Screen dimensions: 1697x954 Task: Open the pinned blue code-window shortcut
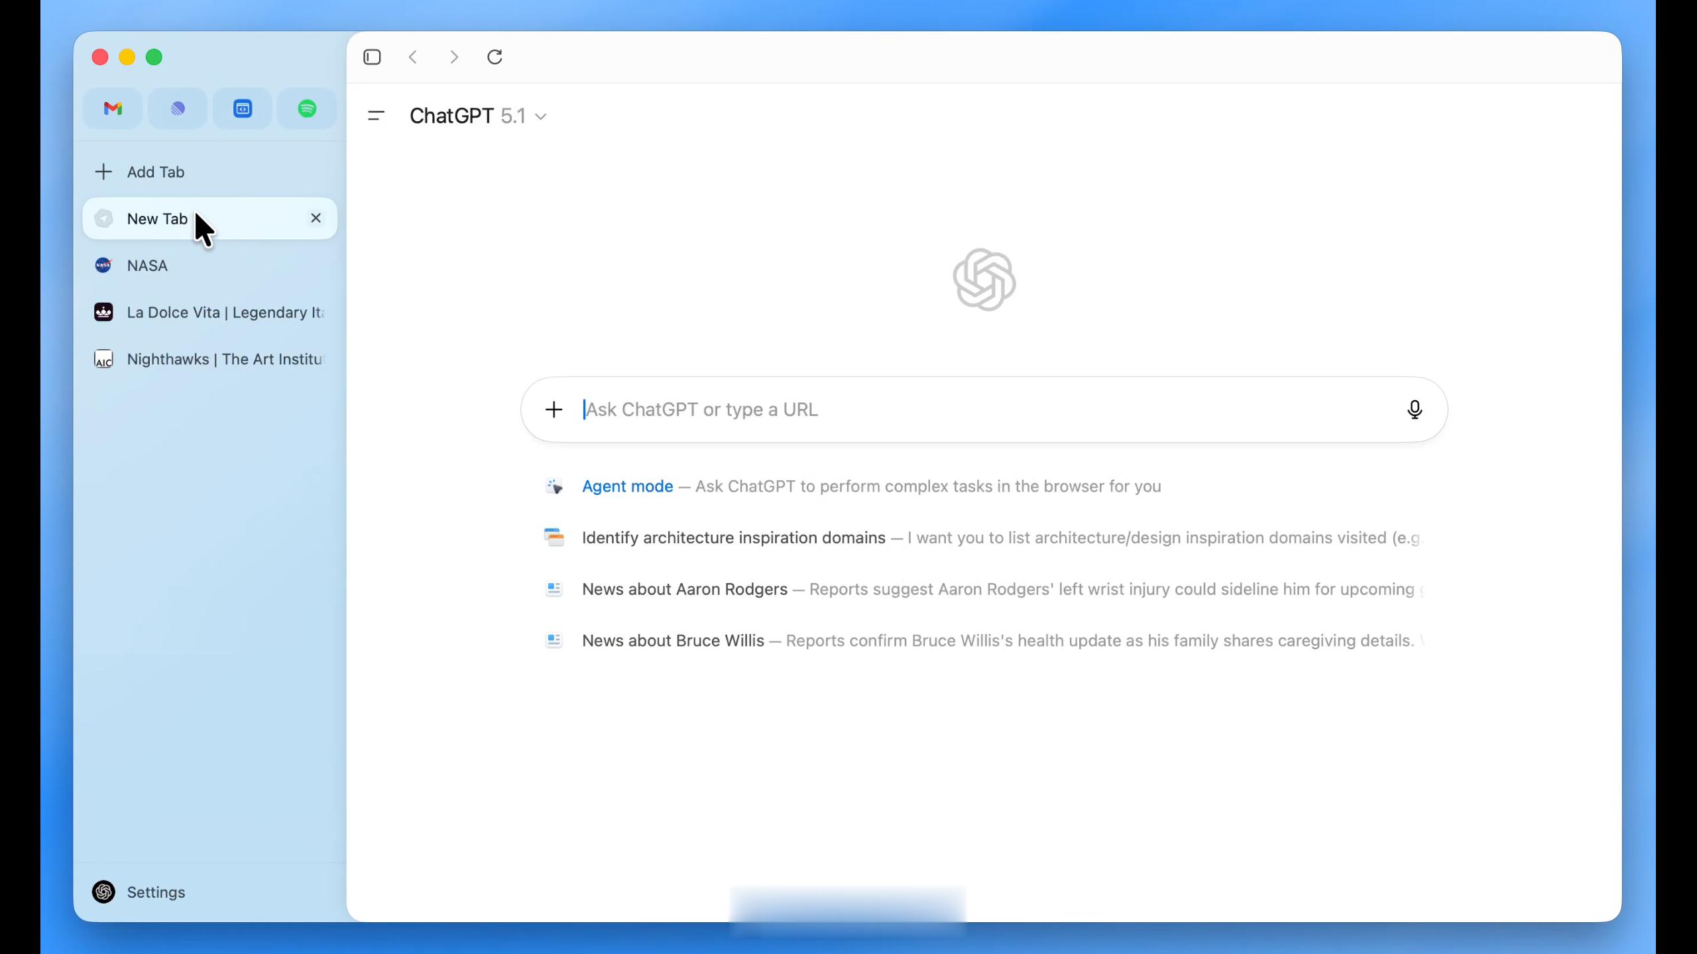[243, 109]
